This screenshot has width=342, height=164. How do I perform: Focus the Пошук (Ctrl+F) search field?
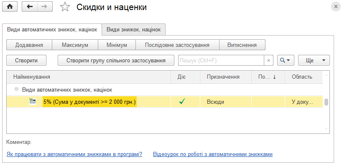pyautogui.click(x=221, y=61)
